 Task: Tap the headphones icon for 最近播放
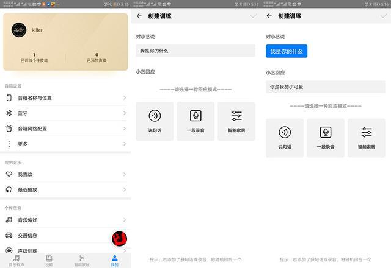click(x=9, y=189)
